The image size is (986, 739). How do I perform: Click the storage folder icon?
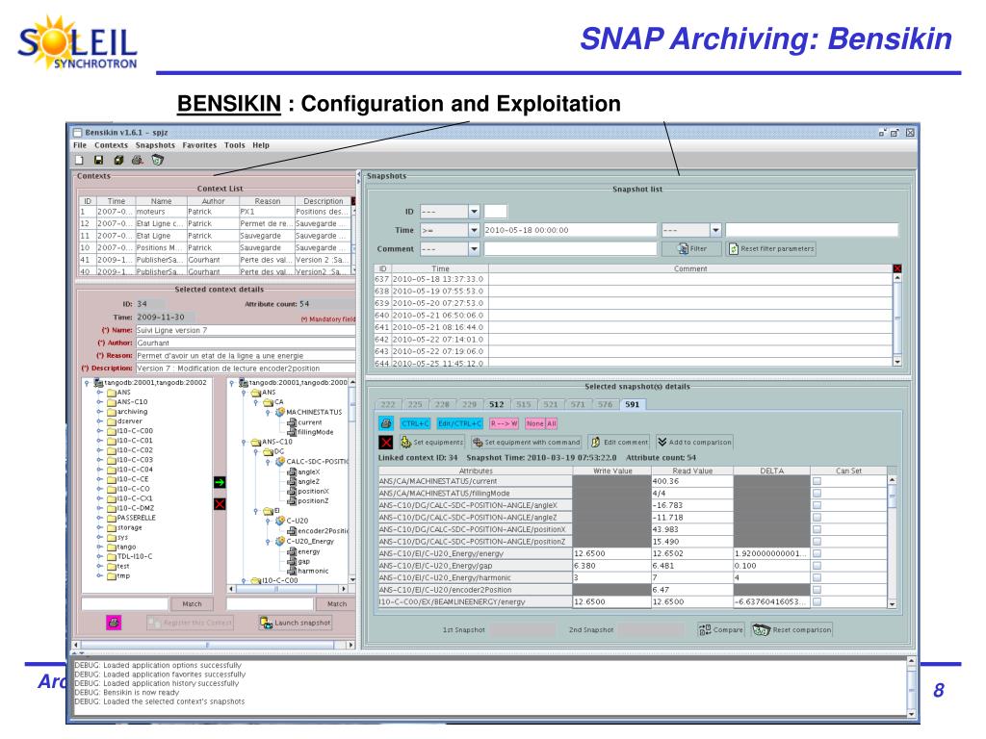pos(112,528)
